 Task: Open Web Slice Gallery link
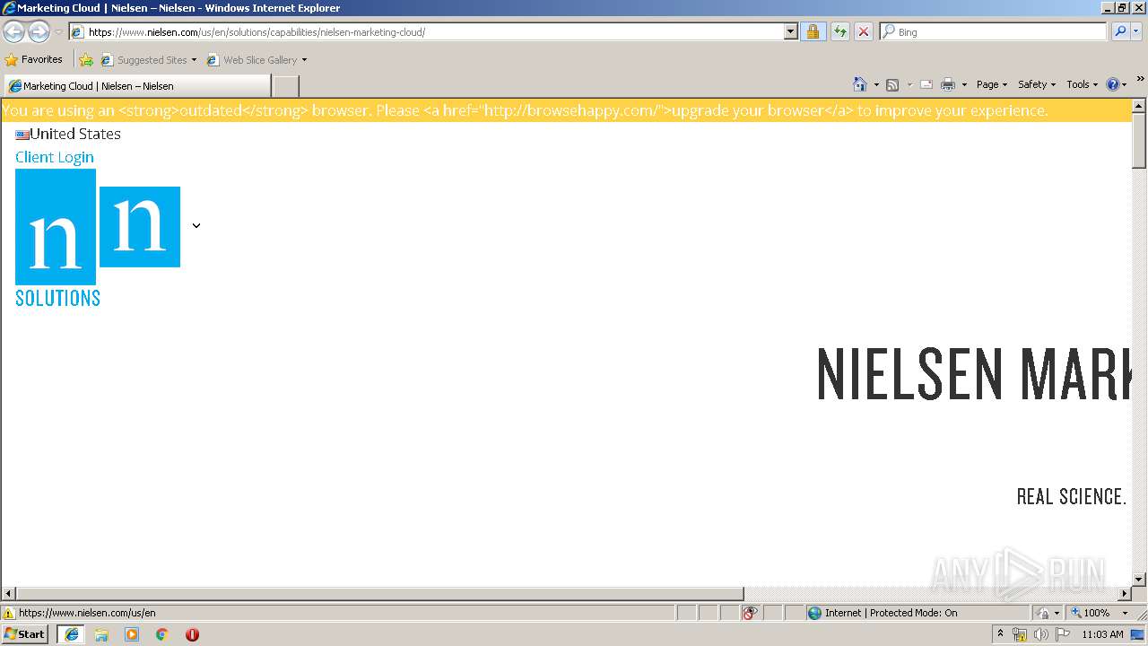click(x=257, y=60)
